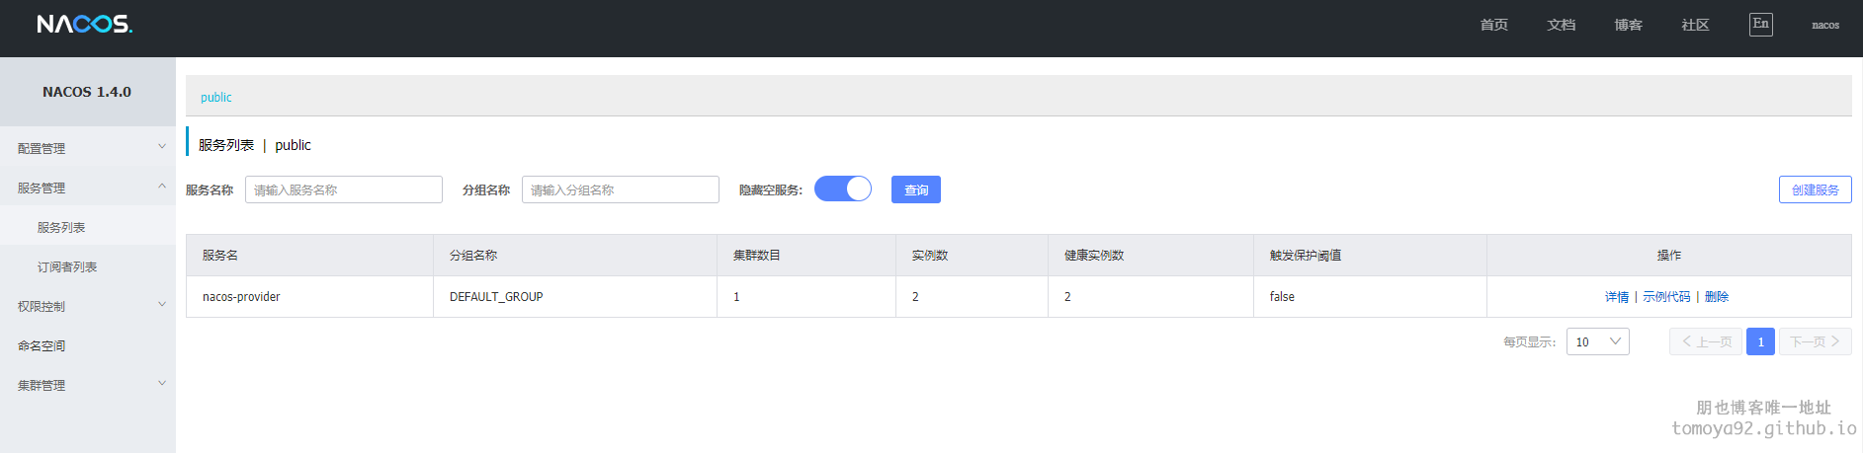Click the 上一页 pagination button
Image resolution: width=1863 pixels, height=453 pixels.
[x=1706, y=341]
